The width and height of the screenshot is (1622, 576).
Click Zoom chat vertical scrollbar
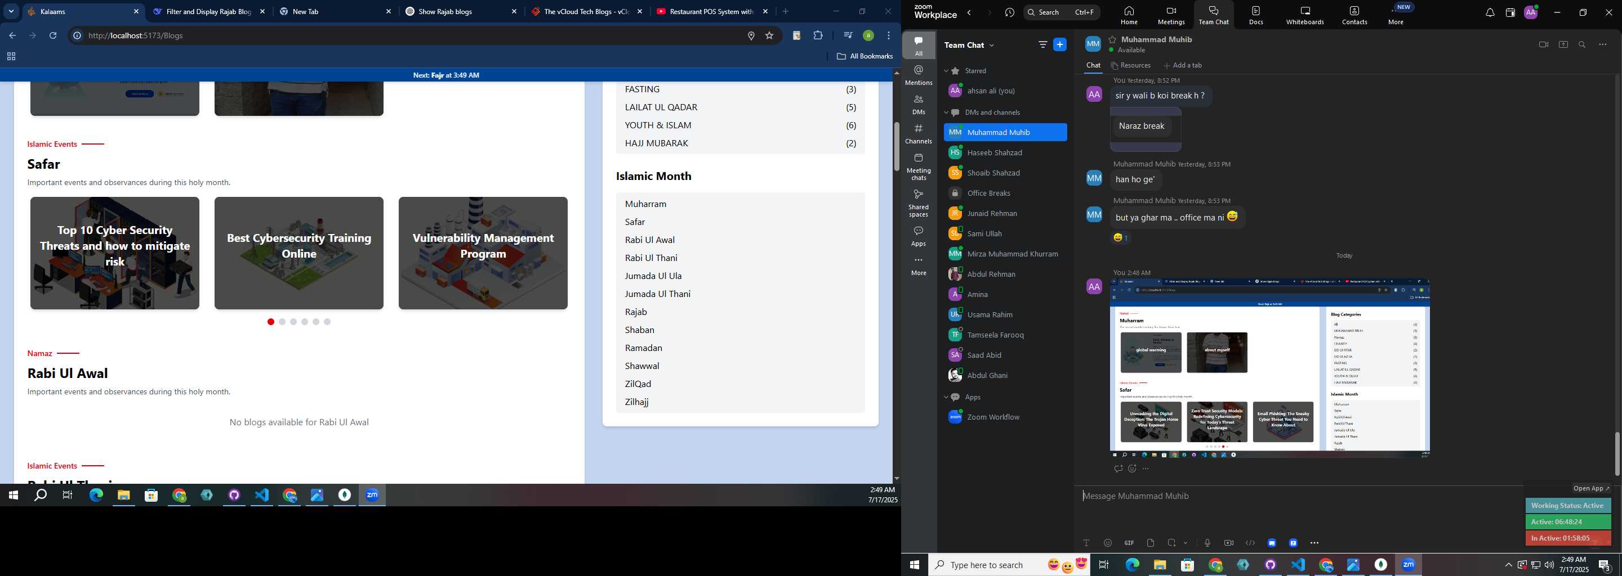point(1617,454)
